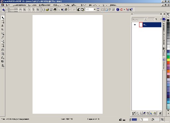170x123 pixels.
Task: Open the merge mode dropdown in Objects docker
Action: (145, 19)
